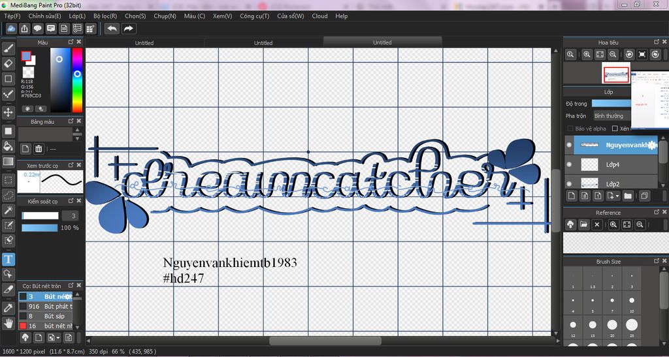Image resolution: width=669 pixels, height=357 pixels.
Task: Click the speech bubble icon in toolbar
Action: tap(38, 29)
